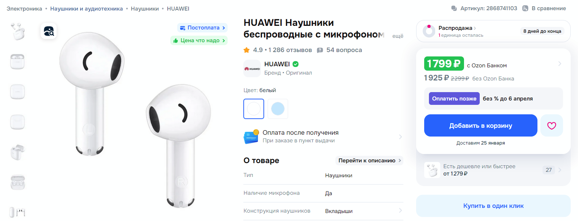Image resolution: width=578 pixels, height=221 pixels.
Task: Add the product to cart
Action: [x=480, y=126]
